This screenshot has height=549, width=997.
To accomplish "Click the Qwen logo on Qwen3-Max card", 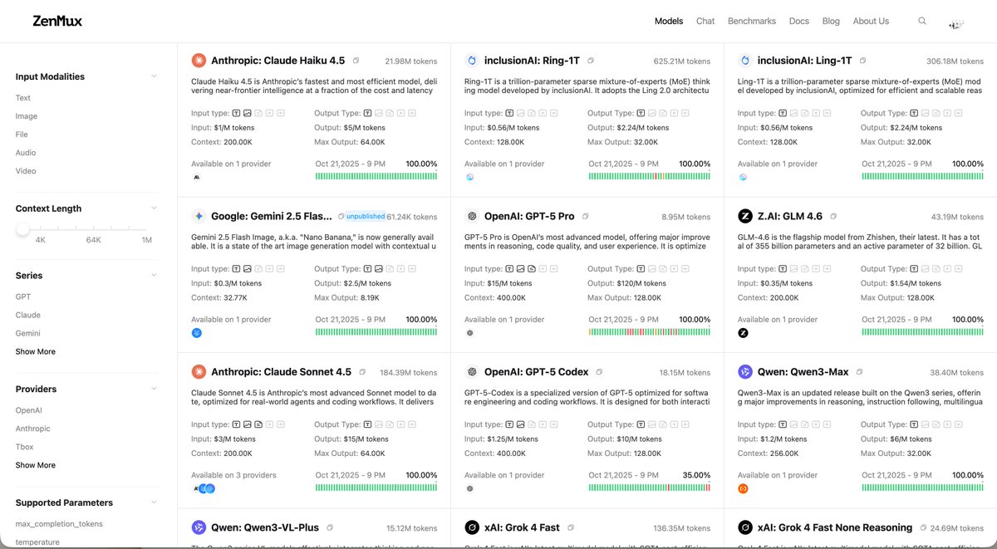I will pyautogui.click(x=745, y=372).
